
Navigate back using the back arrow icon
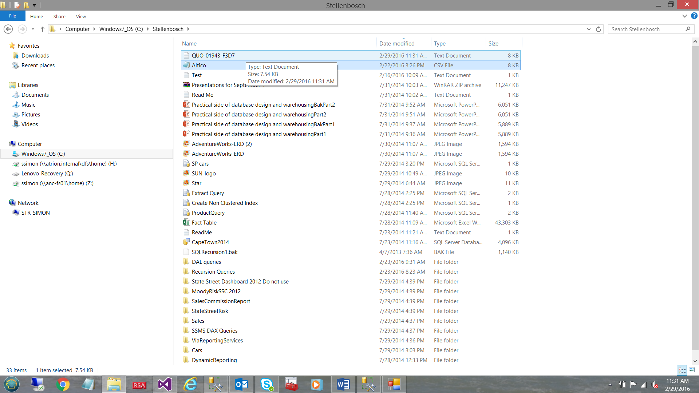click(8, 29)
